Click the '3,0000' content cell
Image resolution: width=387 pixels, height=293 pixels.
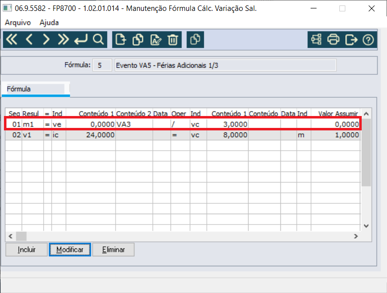[227, 124]
